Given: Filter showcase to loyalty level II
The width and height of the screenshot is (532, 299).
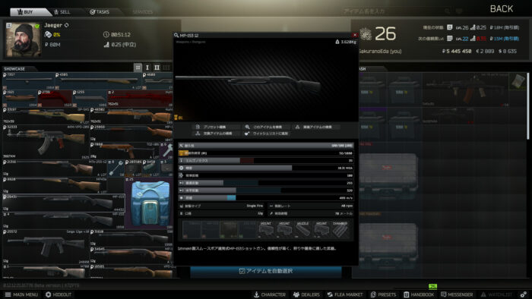Looking at the screenshot, I should point(157,68).
